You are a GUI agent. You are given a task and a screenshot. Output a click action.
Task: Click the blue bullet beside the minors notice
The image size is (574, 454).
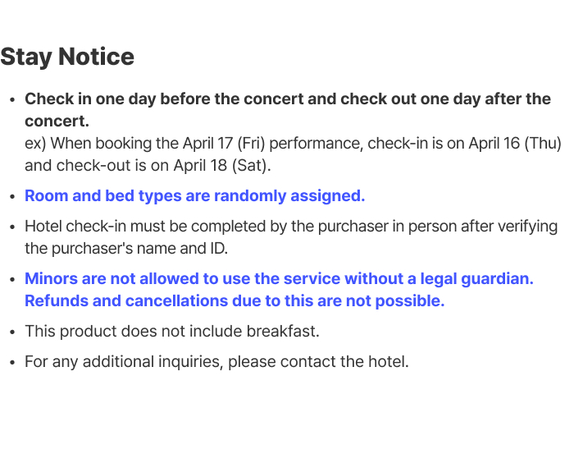pos(12,279)
